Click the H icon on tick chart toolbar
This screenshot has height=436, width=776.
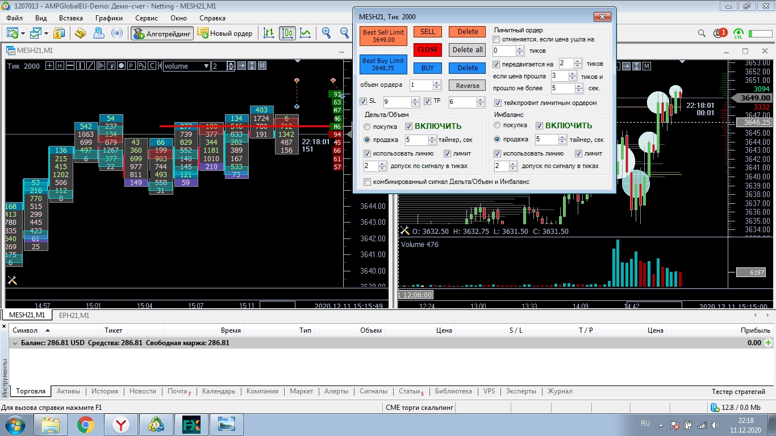pos(60,66)
